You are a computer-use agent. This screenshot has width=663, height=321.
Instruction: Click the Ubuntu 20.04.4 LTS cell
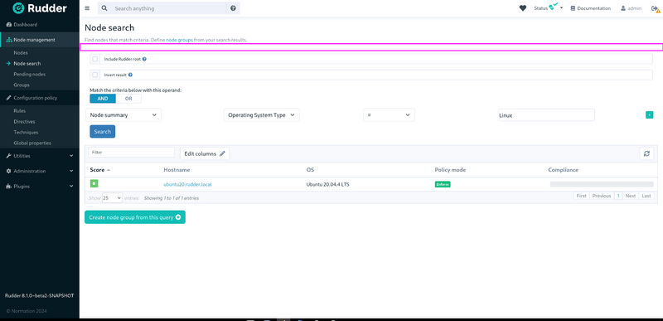327,185
